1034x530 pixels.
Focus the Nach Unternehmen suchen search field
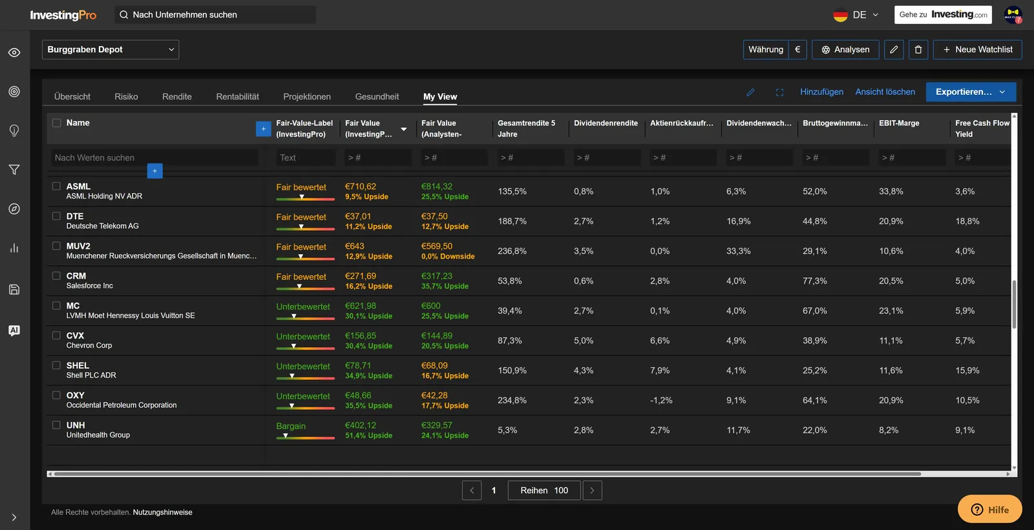pyautogui.click(x=215, y=15)
